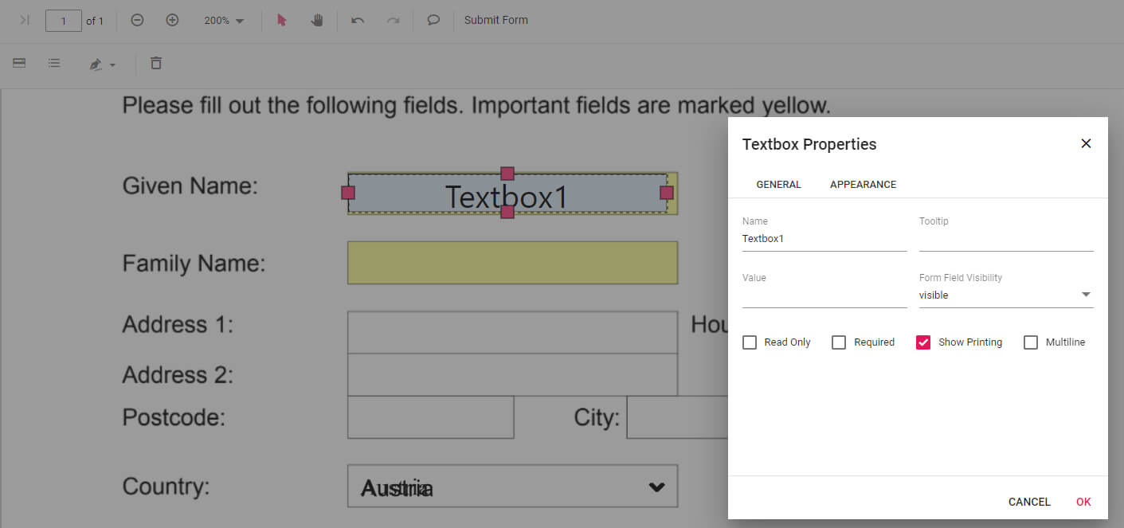This screenshot has width=1124, height=528.
Task: Open the Country dropdown showing Austria
Action: click(x=655, y=486)
